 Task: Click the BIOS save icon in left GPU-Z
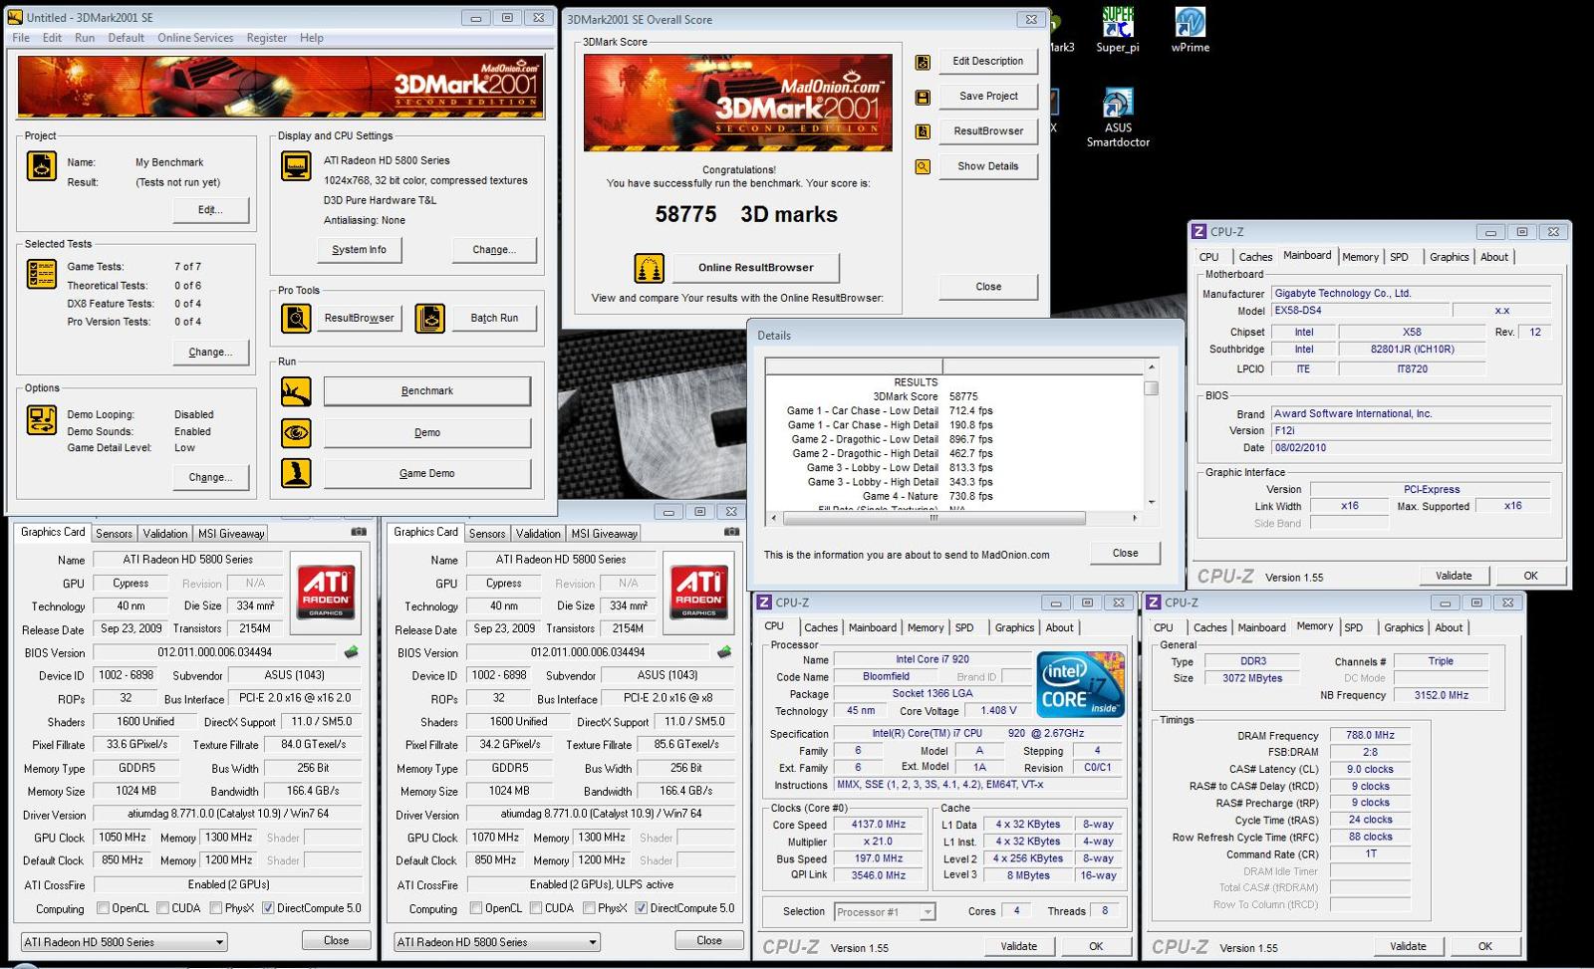351,652
